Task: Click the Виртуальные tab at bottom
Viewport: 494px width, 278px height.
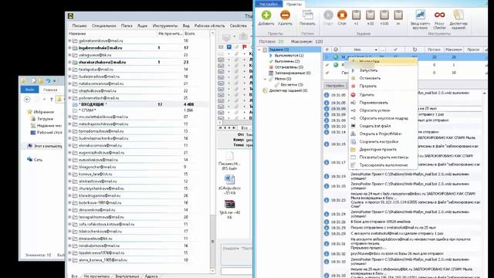Action: [127, 276]
